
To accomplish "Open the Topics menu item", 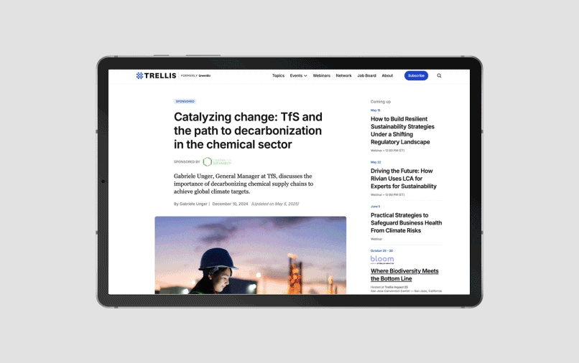I will [x=278, y=75].
